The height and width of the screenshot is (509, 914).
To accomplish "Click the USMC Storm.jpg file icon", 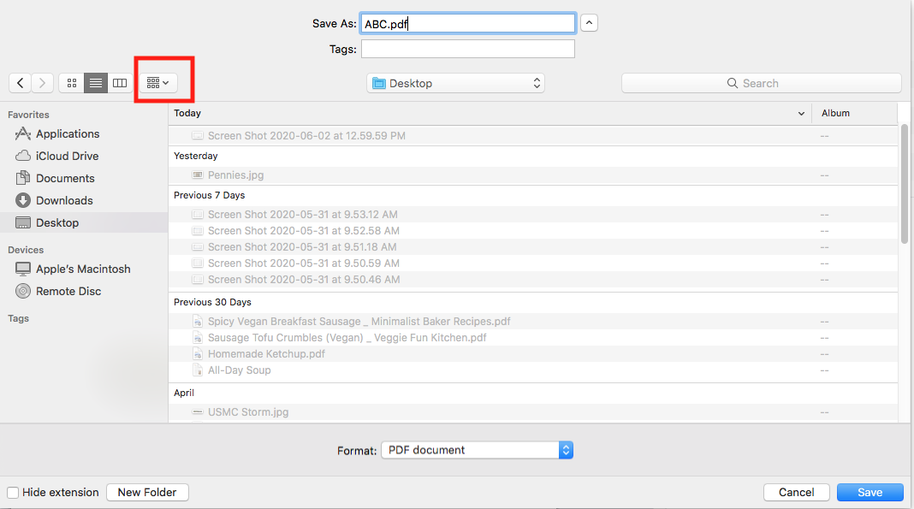I will [x=198, y=412].
